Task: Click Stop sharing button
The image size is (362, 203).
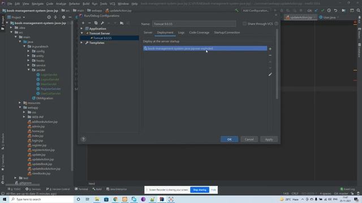Action: point(200,190)
